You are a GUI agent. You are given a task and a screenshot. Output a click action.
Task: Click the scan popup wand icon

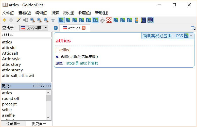[x=19, y=20]
